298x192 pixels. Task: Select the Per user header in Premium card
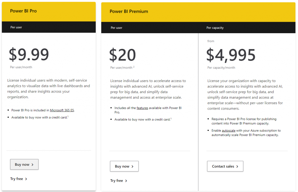(x=116, y=28)
